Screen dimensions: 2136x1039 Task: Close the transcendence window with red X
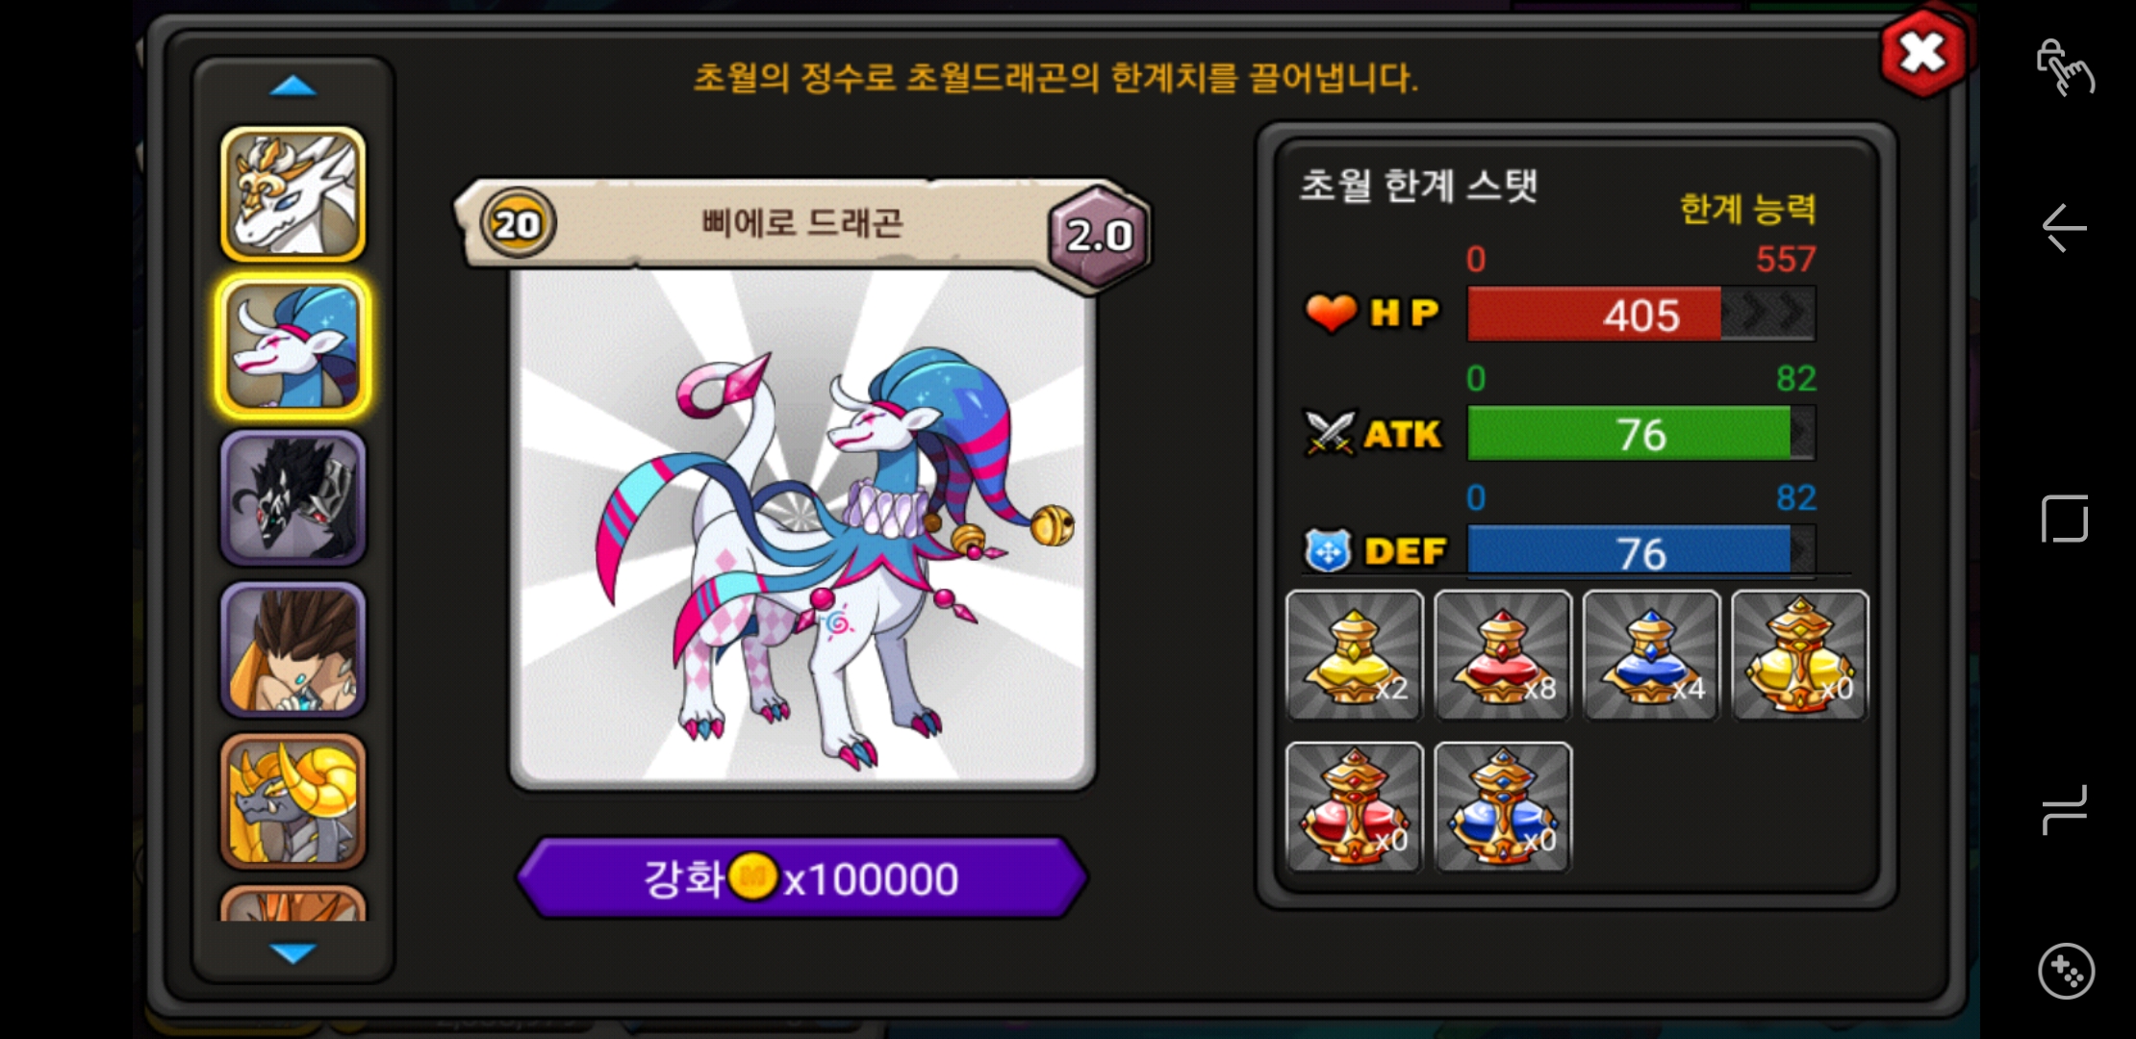pyautogui.click(x=1923, y=54)
